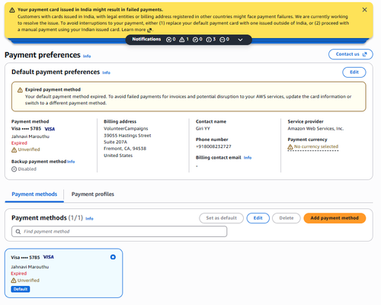Select the Payment methods tab
Image resolution: width=381 pixels, height=305 pixels.
34,194
